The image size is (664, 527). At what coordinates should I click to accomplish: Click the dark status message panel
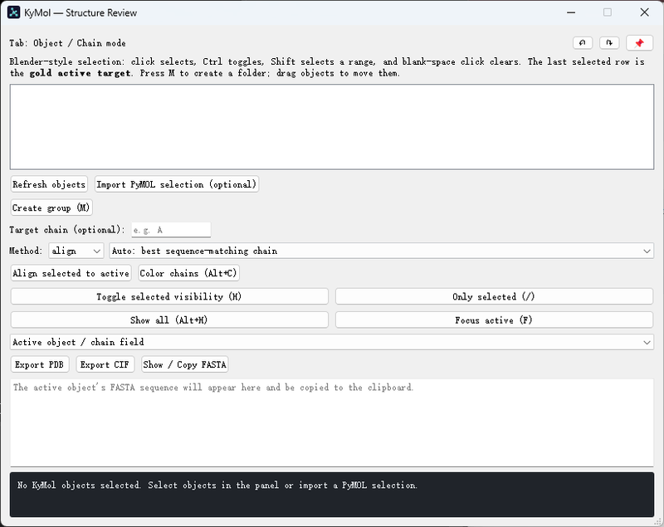(332, 495)
